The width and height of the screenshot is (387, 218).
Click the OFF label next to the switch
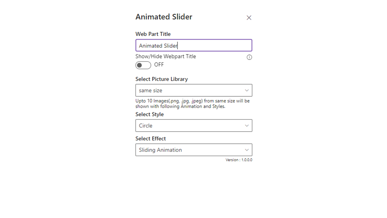tap(159, 65)
